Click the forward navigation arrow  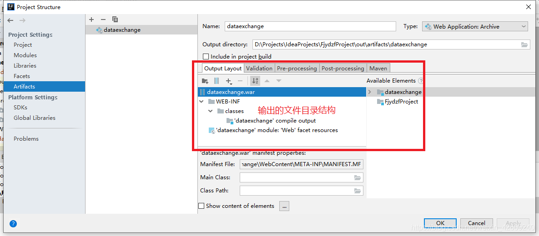[x=22, y=20]
